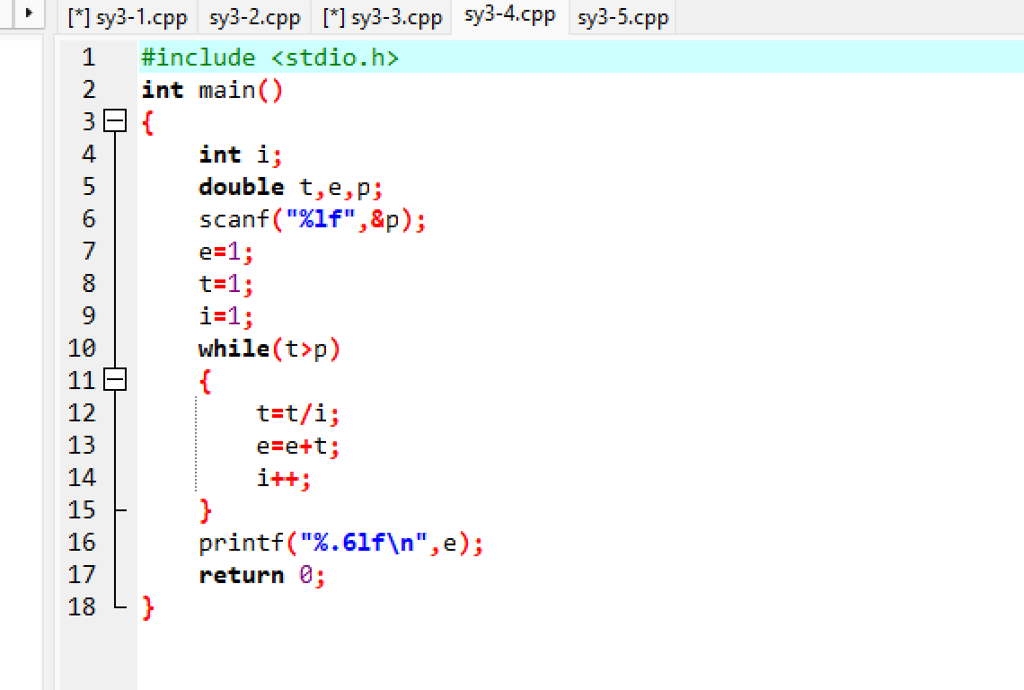Click the 't=t/i;' statement

[298, 413]
